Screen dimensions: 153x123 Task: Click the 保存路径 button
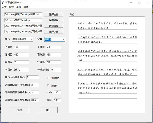tap(54, 20)
